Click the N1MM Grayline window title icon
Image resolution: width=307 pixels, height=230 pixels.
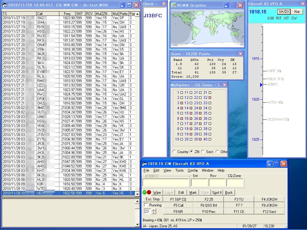pyautogui.click(x=174, y=5)
